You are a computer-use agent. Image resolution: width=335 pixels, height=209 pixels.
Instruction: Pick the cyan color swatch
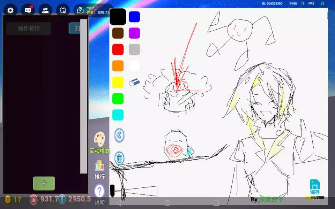pos(118,115)
